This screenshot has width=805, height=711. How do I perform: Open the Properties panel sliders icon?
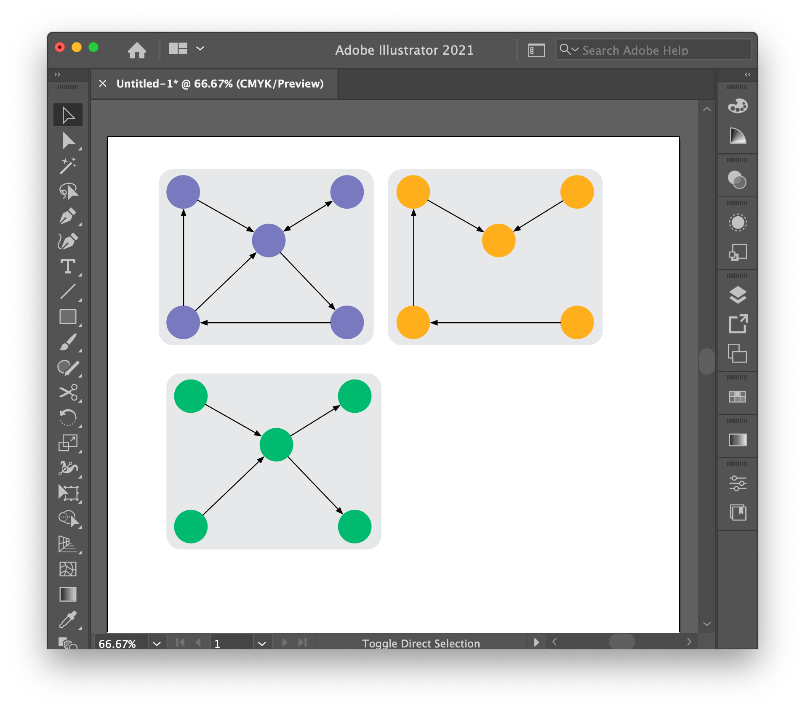pyautogui.click(x=738, y=483)
